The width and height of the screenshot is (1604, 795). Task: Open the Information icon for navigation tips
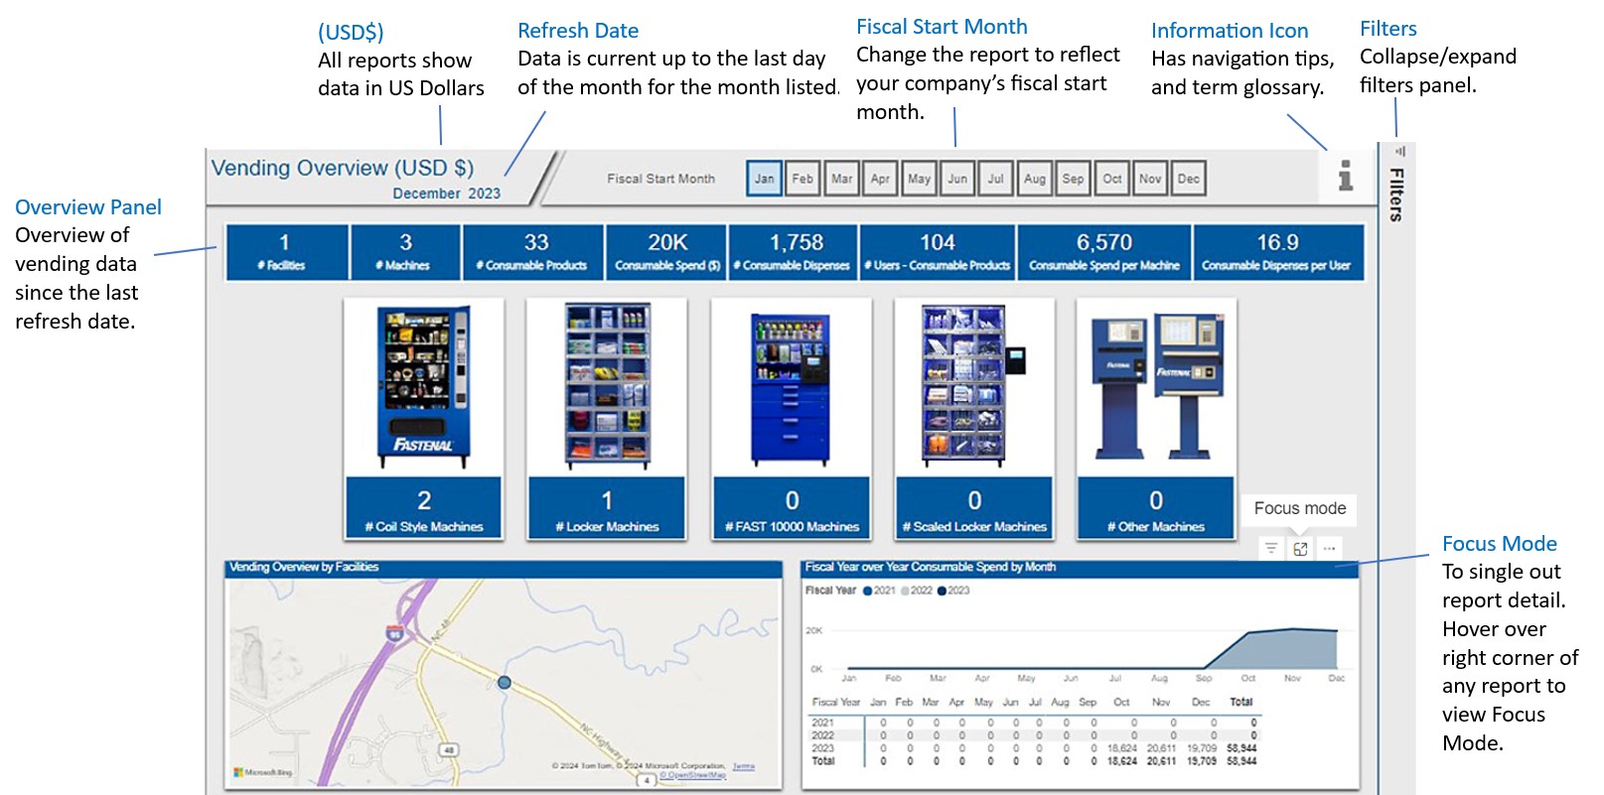[x=1345, y=176]
